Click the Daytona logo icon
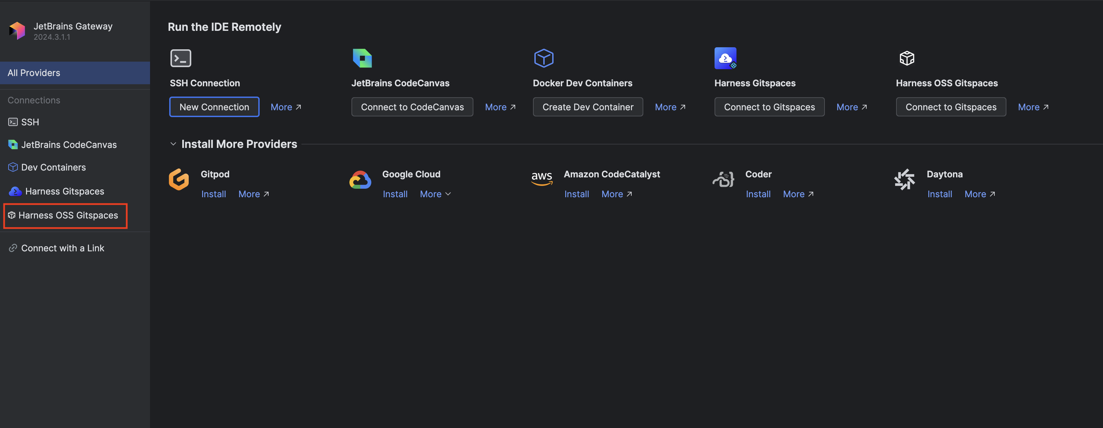 [904, 179]
